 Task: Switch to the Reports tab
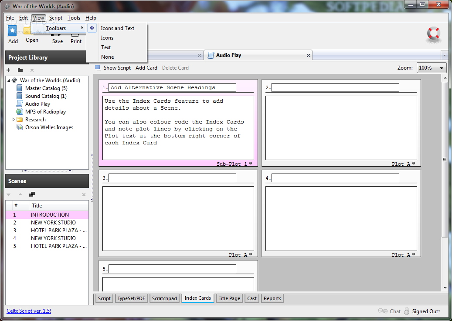click(272, 298)
